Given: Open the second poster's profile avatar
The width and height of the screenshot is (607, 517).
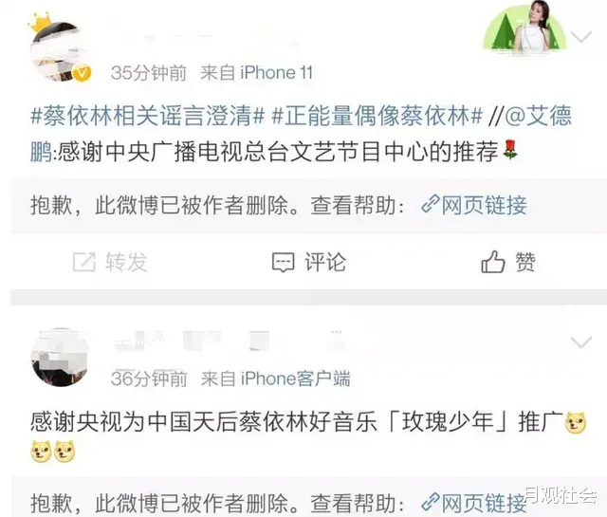Looking at the screenshot, I should coord(59,357).
